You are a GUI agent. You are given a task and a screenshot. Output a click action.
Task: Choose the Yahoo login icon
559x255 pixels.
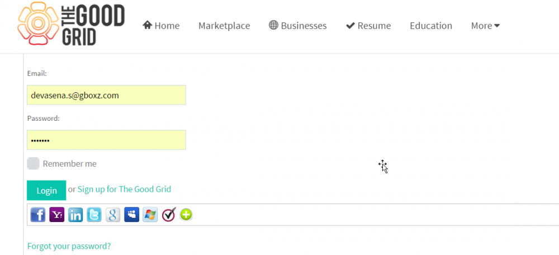pyautogui.click(x=56, y=215)
